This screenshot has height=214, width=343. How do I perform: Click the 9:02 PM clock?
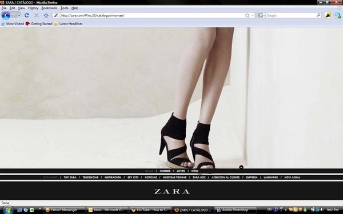point(333,210)
